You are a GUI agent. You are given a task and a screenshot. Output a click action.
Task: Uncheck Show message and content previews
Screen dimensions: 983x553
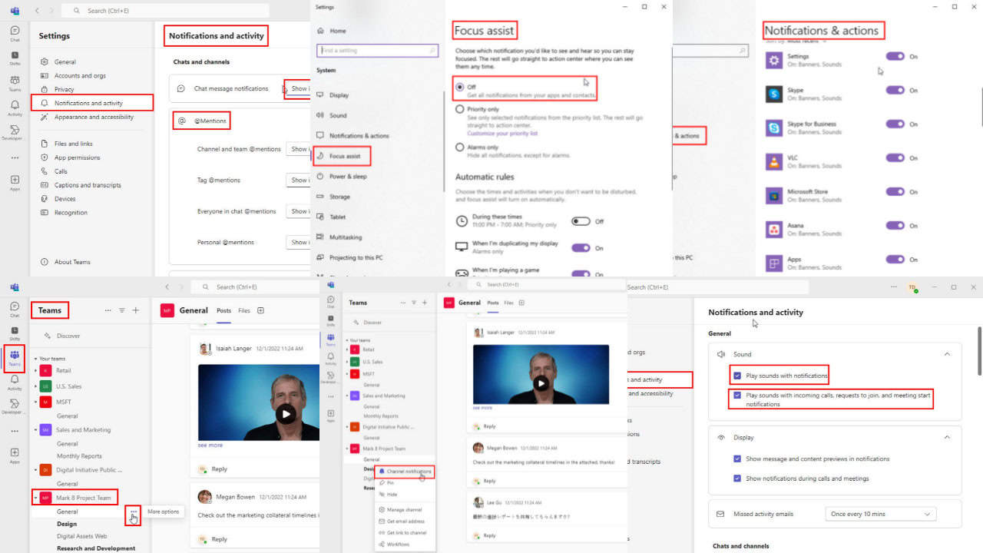[x=737, y=459]
